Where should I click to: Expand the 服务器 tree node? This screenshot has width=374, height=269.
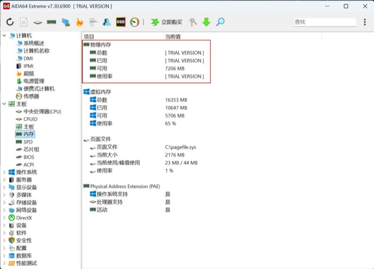4,180
